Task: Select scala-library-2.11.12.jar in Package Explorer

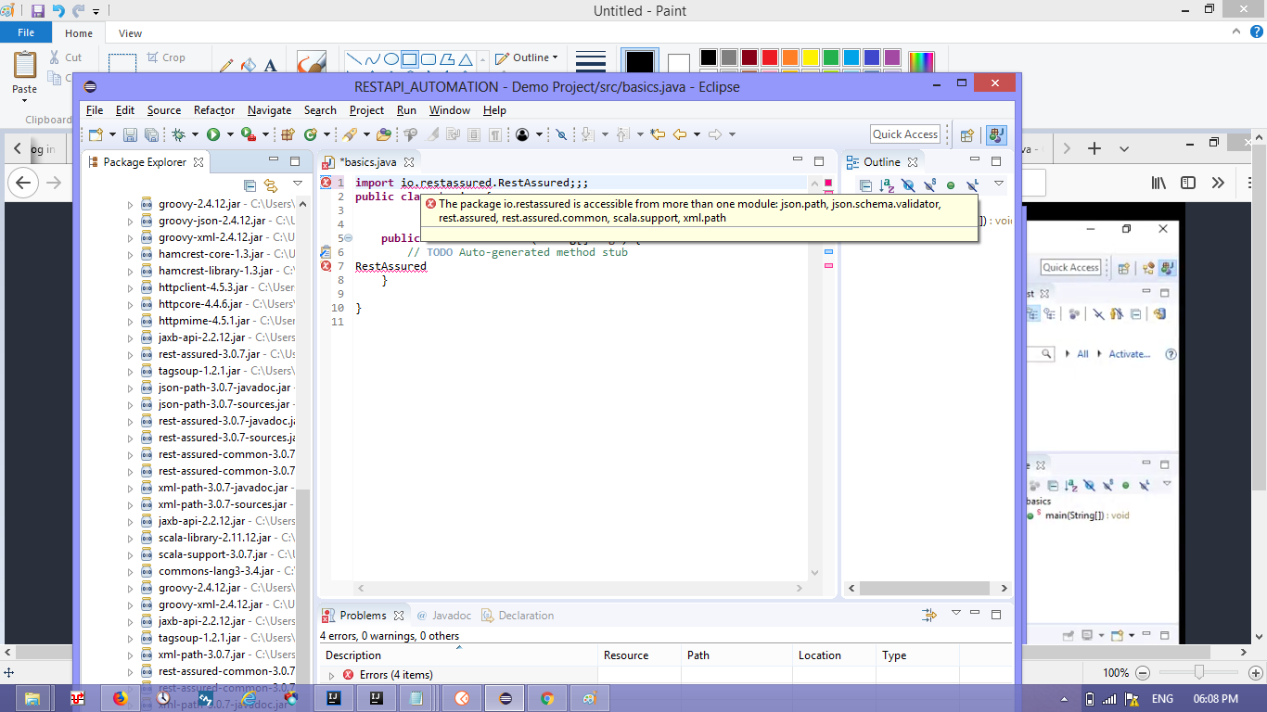Action: click(x=214, y=538)
